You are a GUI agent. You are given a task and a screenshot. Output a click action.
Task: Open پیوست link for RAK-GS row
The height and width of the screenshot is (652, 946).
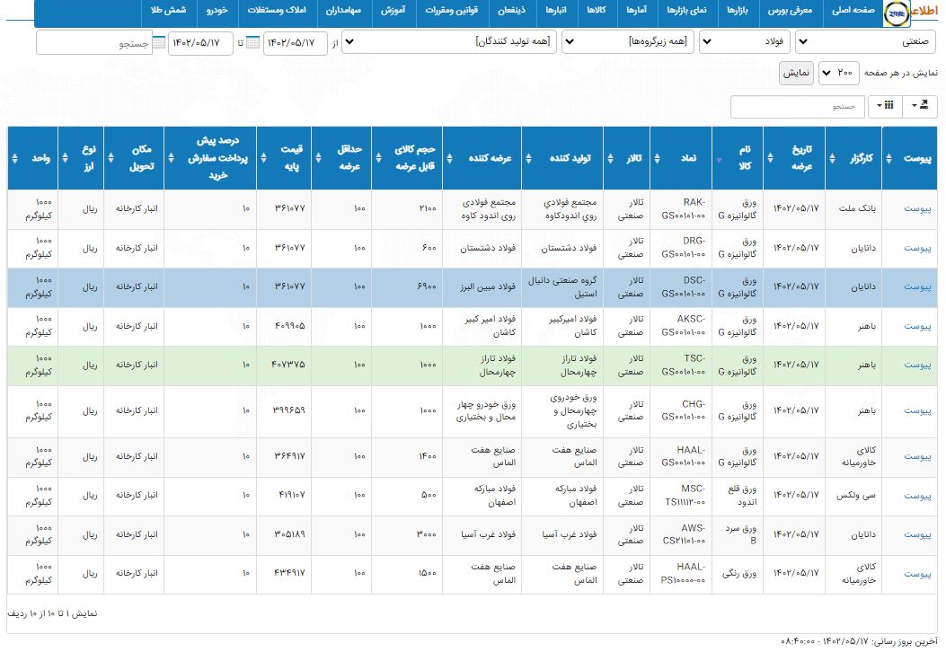click(x=917, y=208)
